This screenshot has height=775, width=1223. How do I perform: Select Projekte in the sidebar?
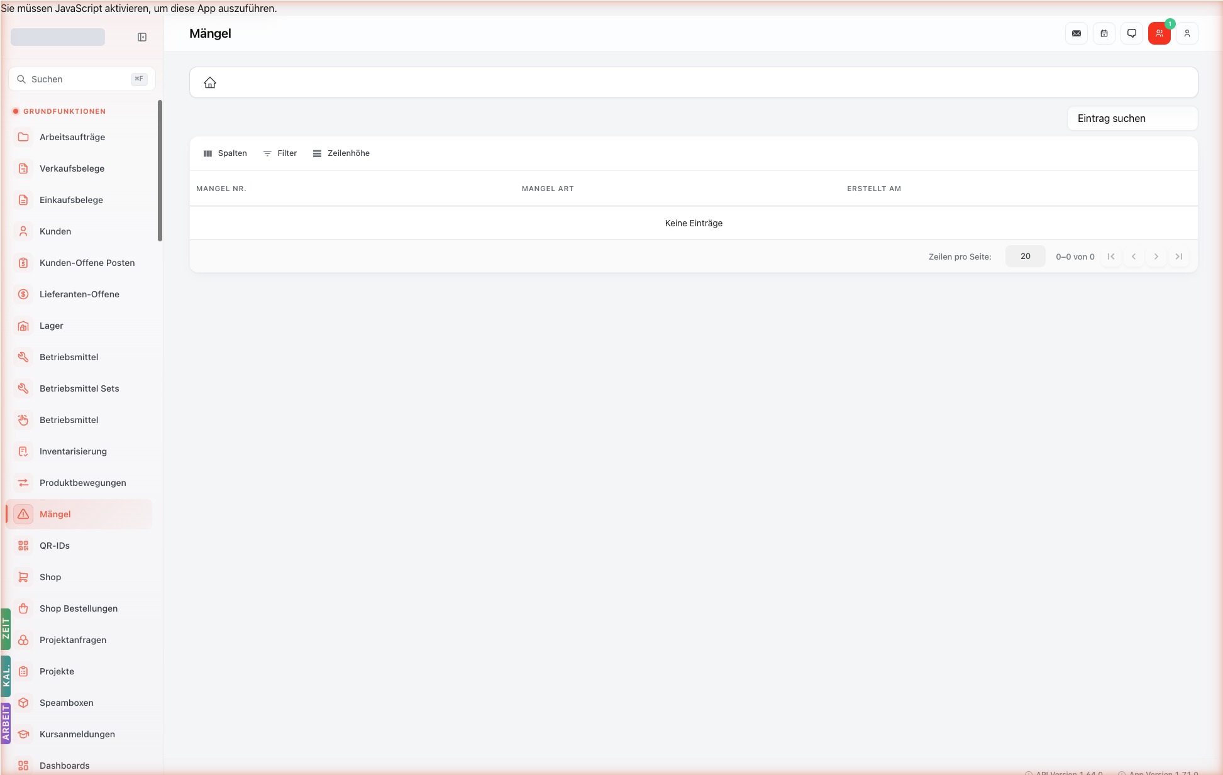coord(79,671)
